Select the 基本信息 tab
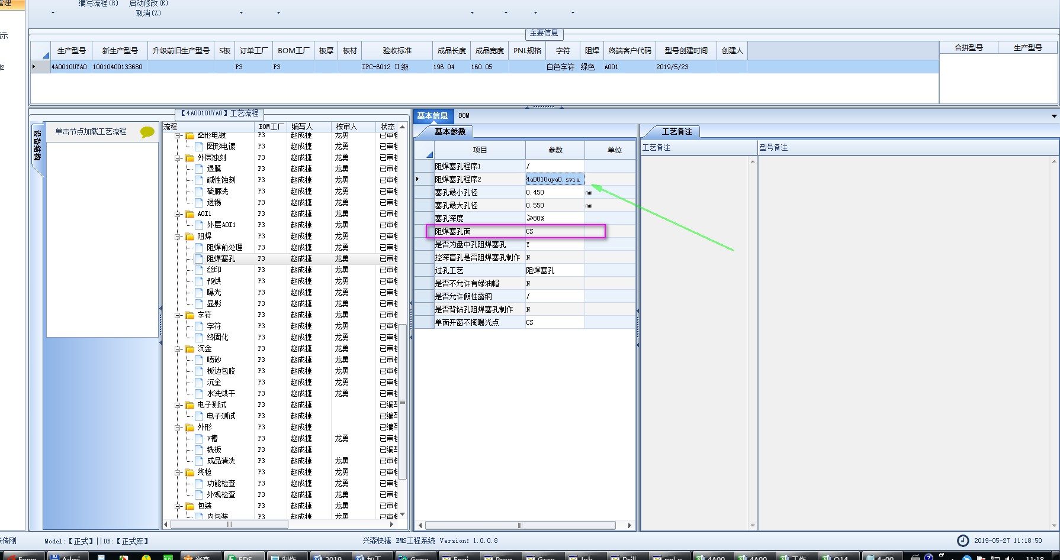This screenshot has width=1060, height=560. click(x=433, y=115)
